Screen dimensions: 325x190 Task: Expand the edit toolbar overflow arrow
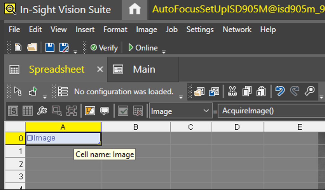pyautogui.click(x=321, y=97)
